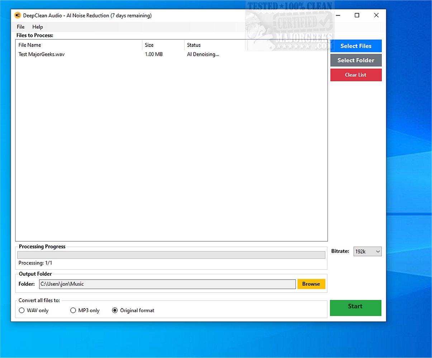The width and height of the screenshot is (432, 358).
Task: Open the Bitrate 192k dropdown
Action: 367,252
